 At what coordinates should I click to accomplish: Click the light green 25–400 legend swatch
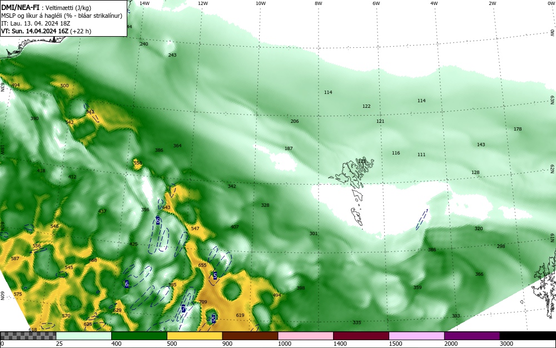pos(84,336)
